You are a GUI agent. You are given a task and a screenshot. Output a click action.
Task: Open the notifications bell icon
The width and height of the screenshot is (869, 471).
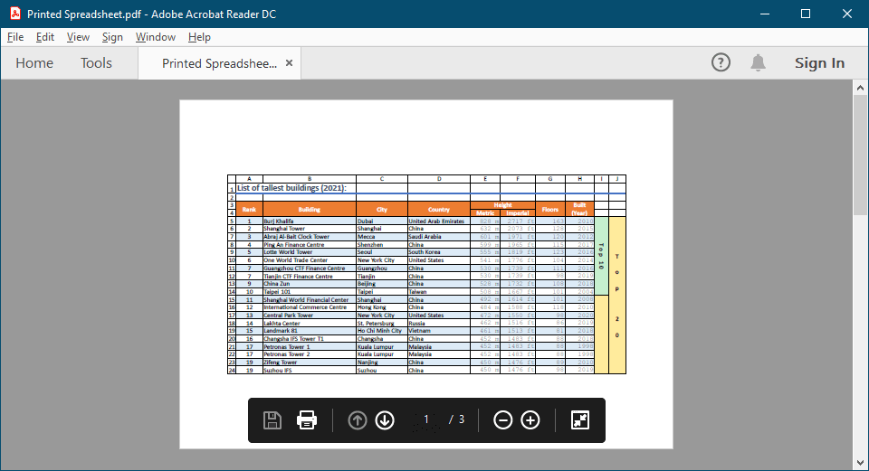coord(758,62)
